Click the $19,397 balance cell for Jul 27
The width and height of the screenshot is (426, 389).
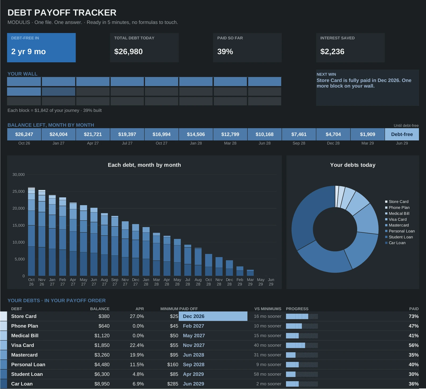[127, 134]
